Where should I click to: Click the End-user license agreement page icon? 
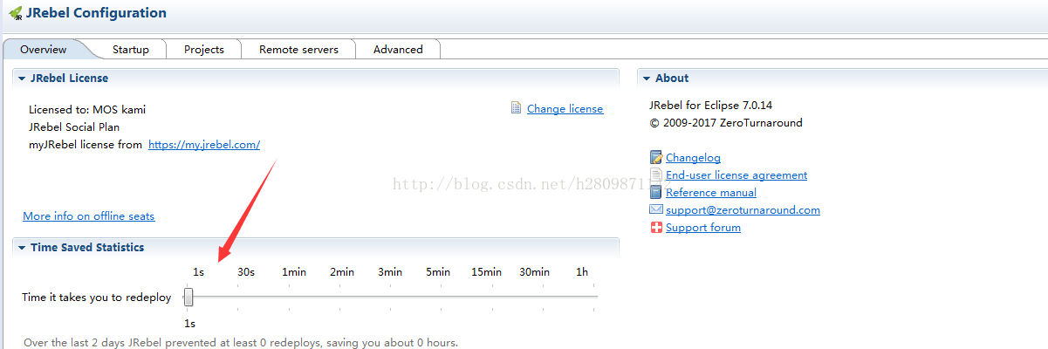[656, 175]
